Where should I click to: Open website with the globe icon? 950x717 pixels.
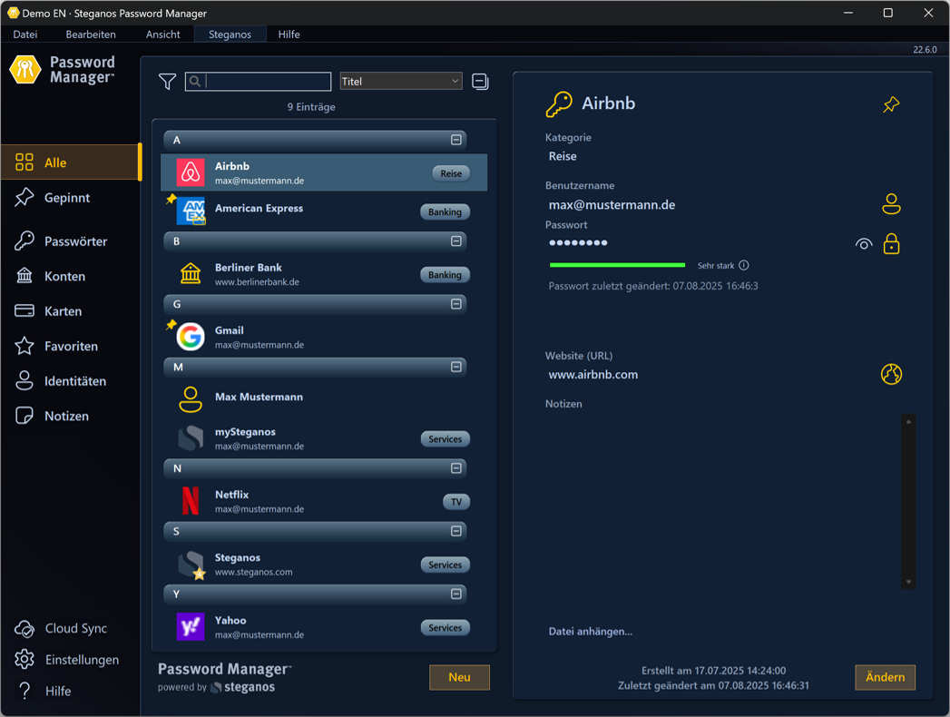click(x=891, y=374)
